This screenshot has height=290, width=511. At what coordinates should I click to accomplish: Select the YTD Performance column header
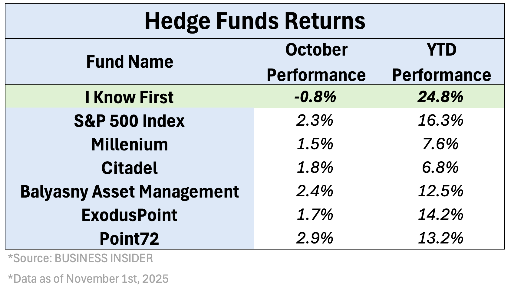point(441,62)
